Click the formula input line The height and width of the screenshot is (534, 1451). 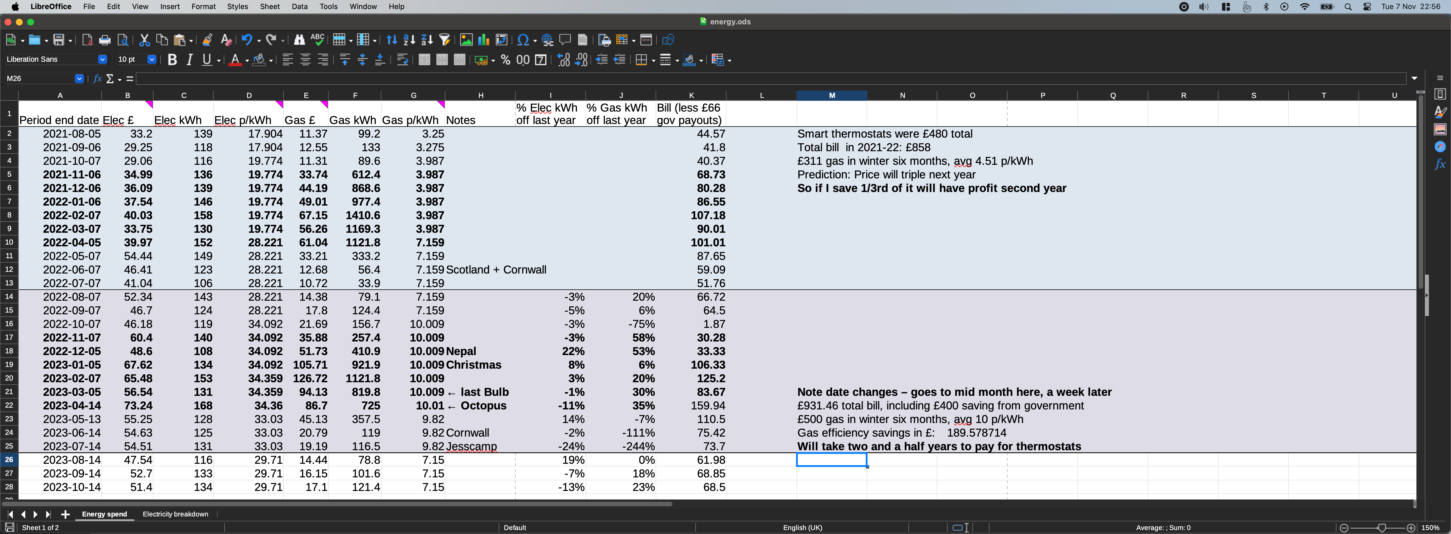pos(771,79)
